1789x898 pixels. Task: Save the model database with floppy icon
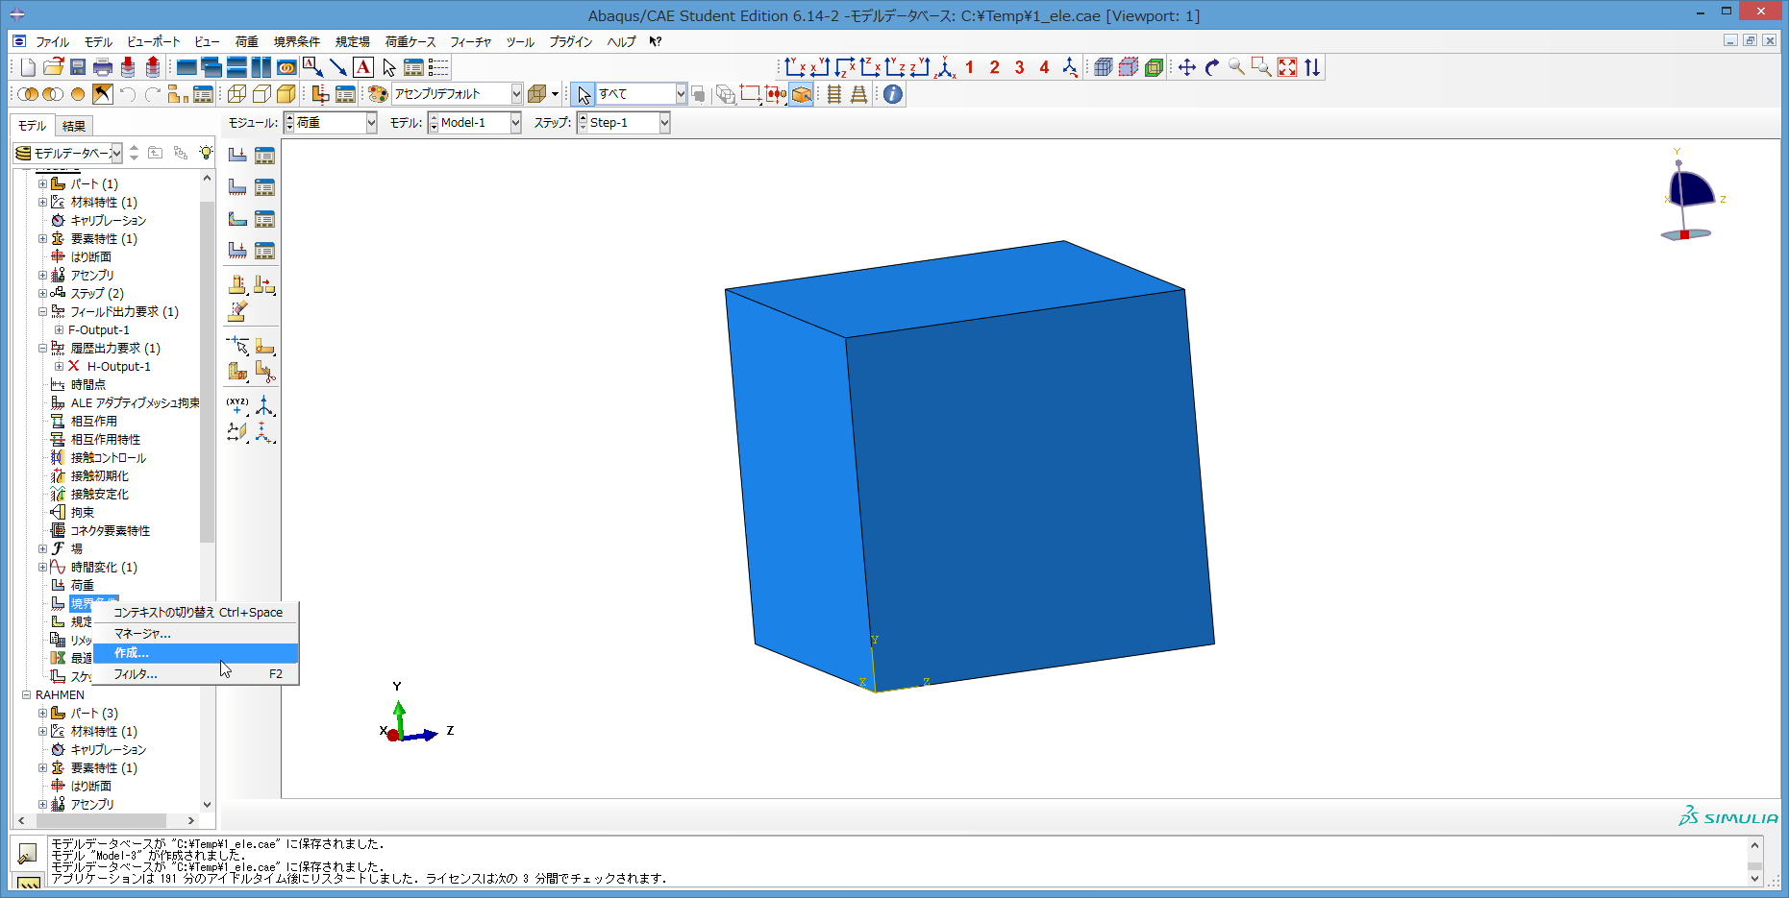click(x=78, y=67)
